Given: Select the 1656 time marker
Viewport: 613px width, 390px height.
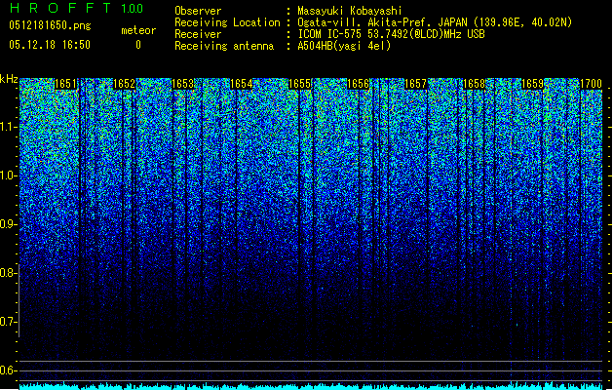Looking at the screenshot, I should (358, 84).
